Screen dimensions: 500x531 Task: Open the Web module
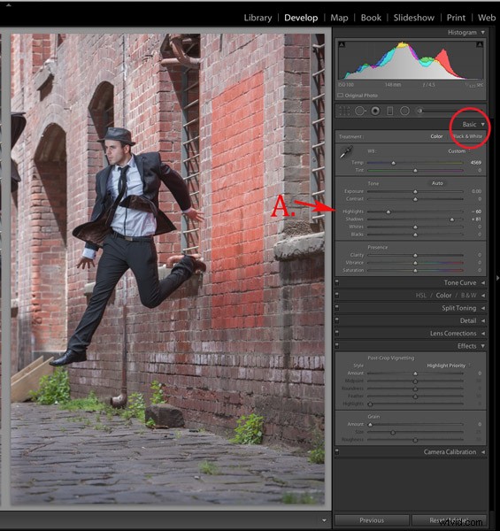487,18
